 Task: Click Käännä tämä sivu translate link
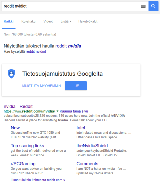click(x=74, y=111)
